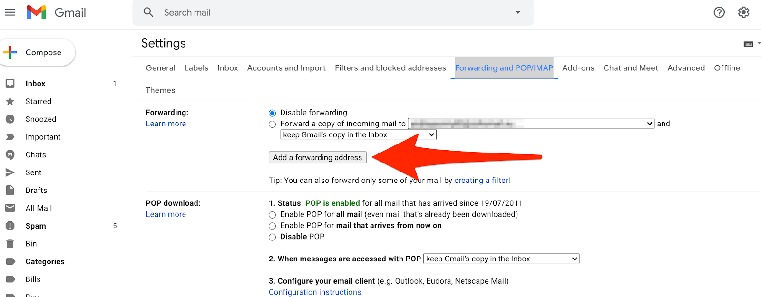This screenshot has width=761, height=297.
Task: Open the Bills label text
Action: [33, 279]
